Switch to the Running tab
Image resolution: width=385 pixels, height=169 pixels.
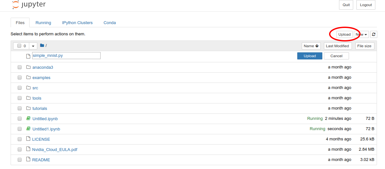(x=43, y=22)
